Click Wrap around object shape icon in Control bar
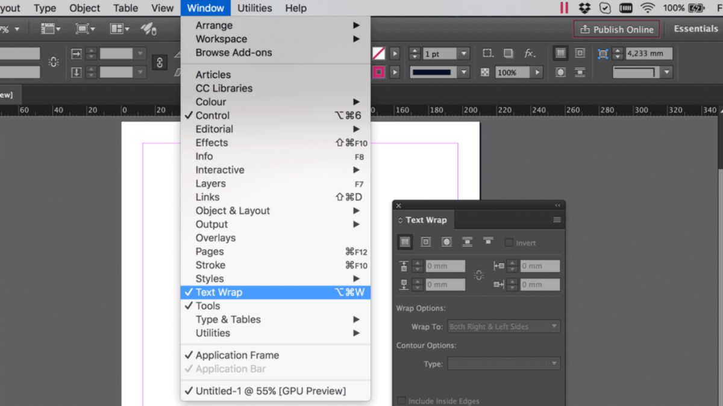 (561, 72)
